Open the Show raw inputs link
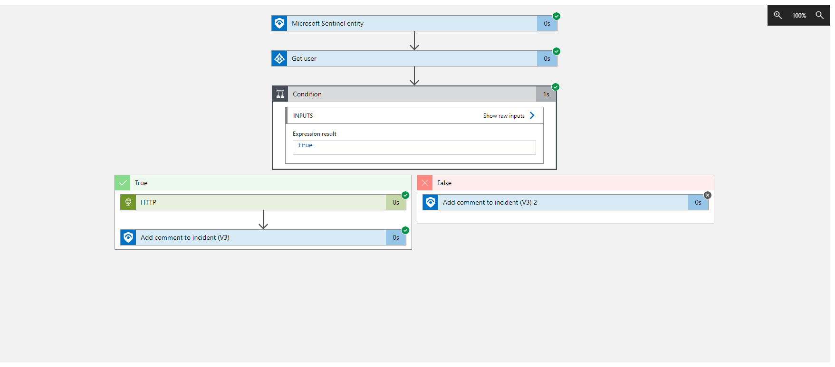The height and width of the screenshot is (367, 835). click(504, 116)
